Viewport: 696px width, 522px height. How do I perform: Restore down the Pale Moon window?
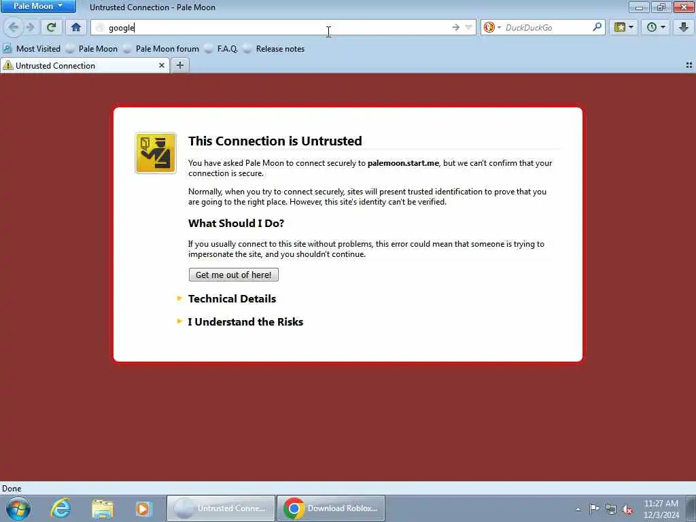pyautogui.click(x=661, y=7)
